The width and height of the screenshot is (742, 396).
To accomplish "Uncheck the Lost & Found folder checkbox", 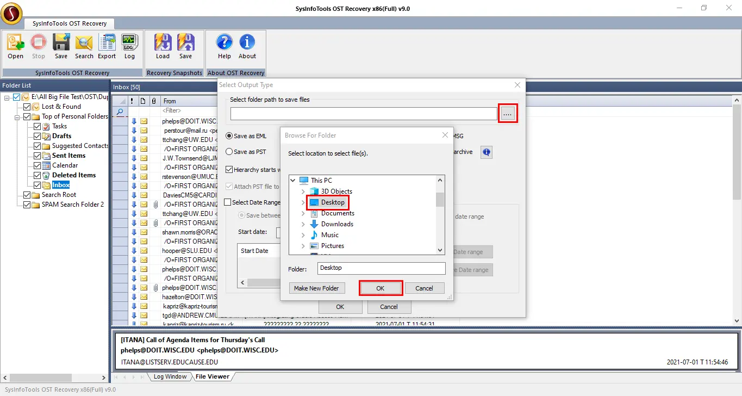I will (28, 107).
